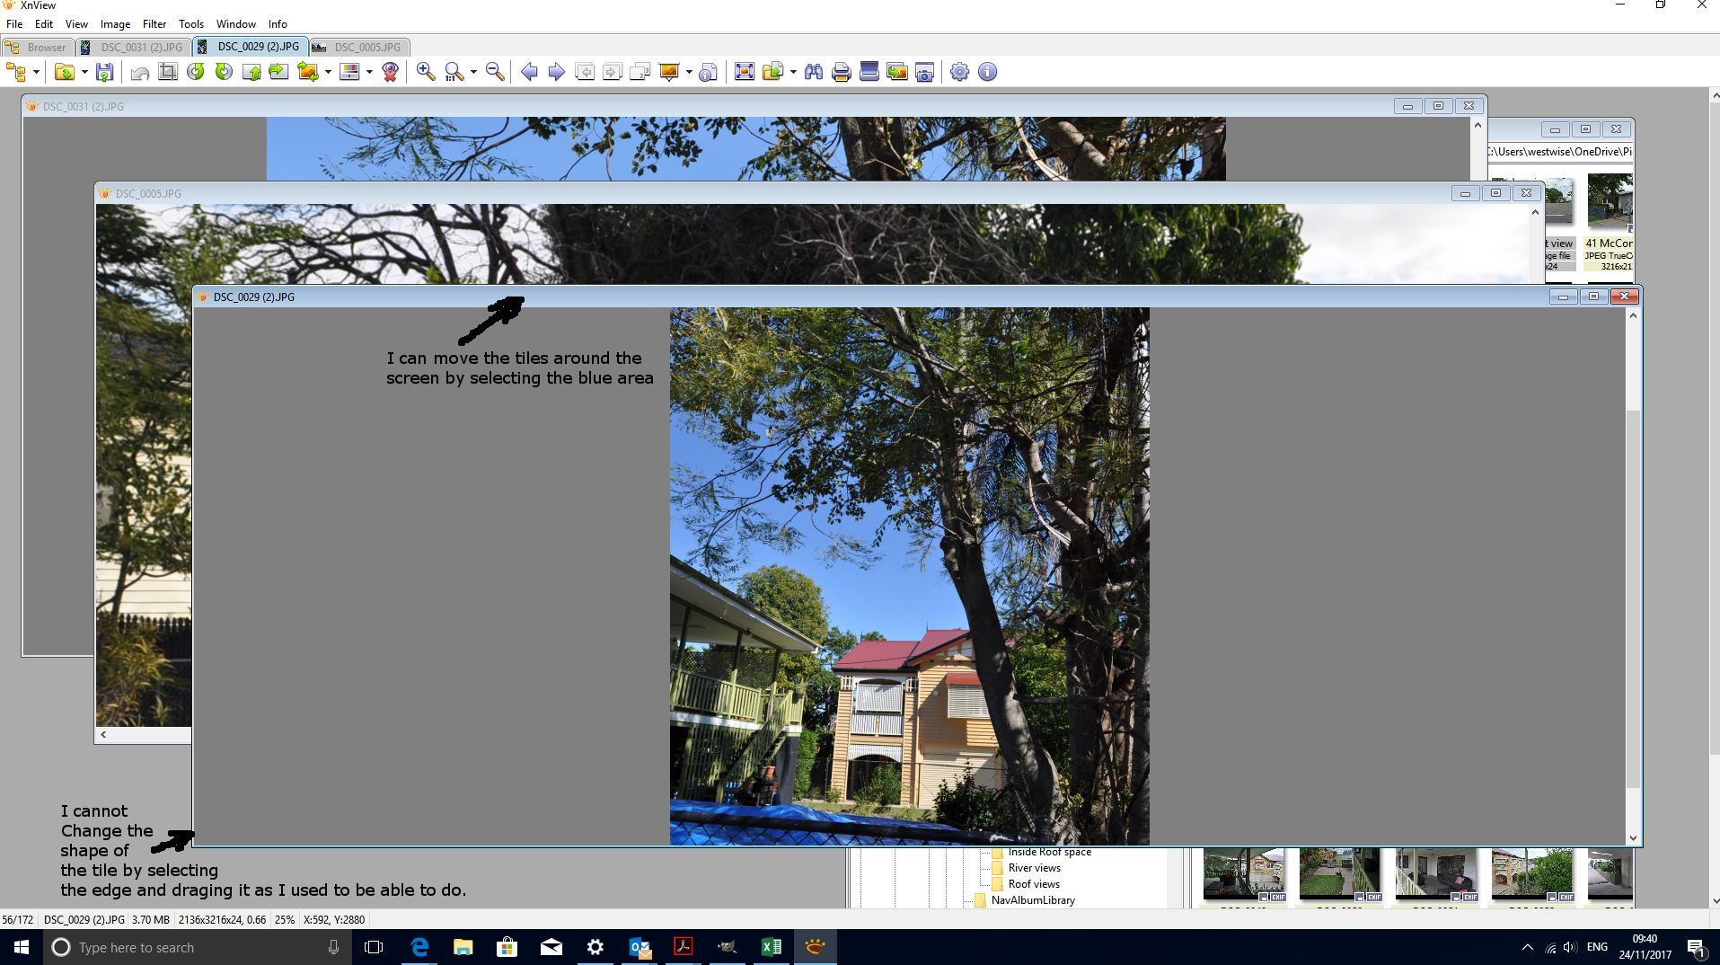
Task: Click scroll-left arrow in DSC_0005.JPG window
Action: [104, 735]
